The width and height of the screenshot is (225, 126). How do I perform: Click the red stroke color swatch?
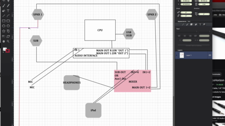coord(8,51)
